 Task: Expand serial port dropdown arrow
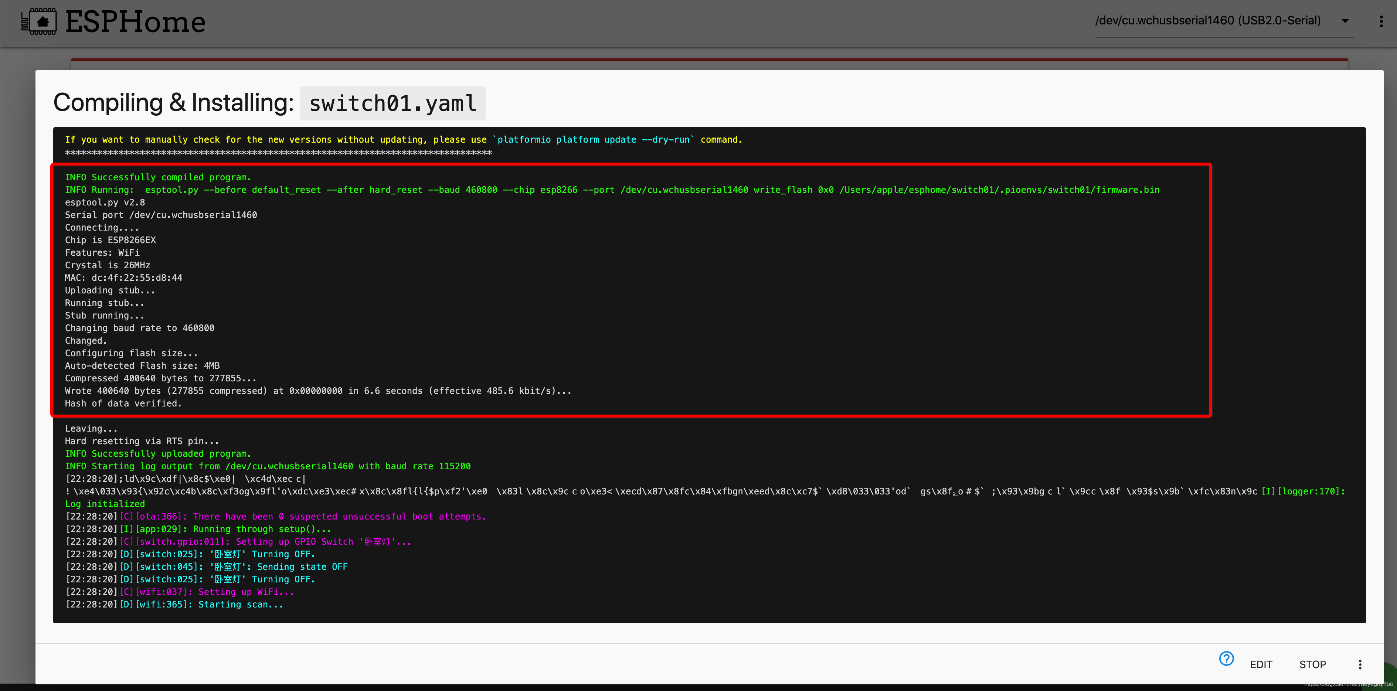[x=1345, y=21]
